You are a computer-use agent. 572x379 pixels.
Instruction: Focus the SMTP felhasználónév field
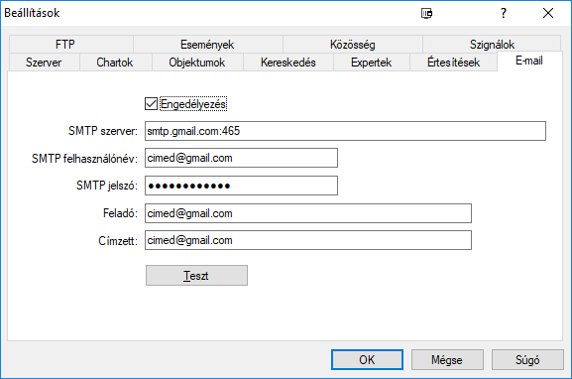[x=241, y=158]
